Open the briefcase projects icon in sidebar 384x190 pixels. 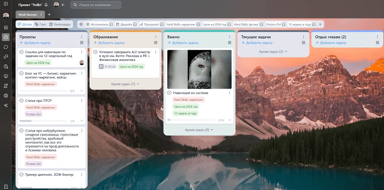(6, 37)
